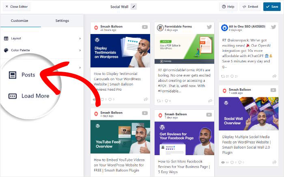Image resolution: width=284 pixels, height=177 pixels.
Task: Edit the Social Wall title with pencil icon
Action: click(133, 7)
